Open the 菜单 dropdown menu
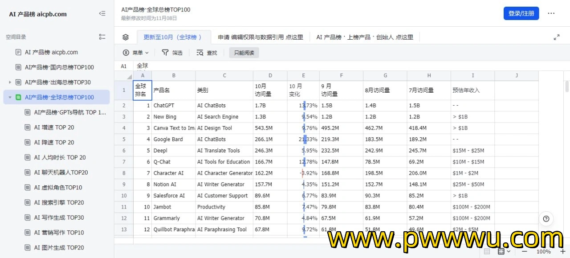 coord(136,53)
